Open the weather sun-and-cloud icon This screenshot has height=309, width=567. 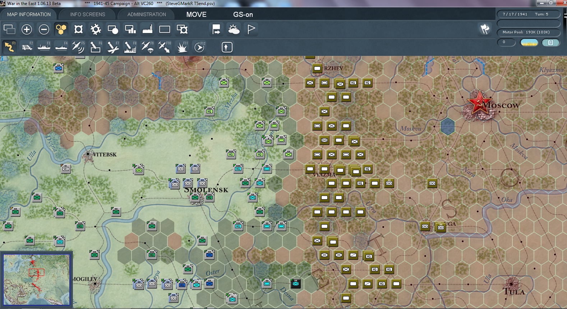pyautogui.click(x=234, y=29)
